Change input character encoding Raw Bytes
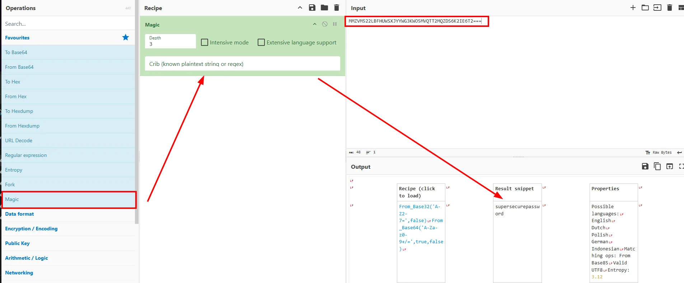684x283 pixels. coord(659,152)
